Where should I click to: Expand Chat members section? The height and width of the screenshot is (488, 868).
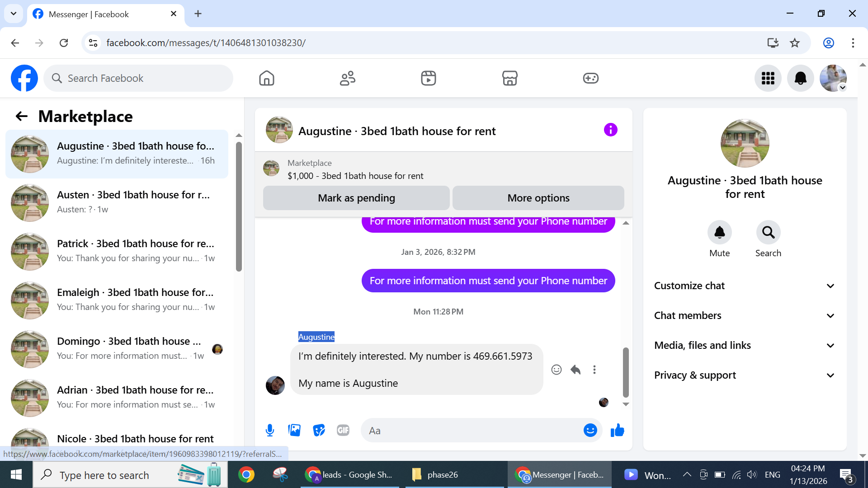click(745, 315)
